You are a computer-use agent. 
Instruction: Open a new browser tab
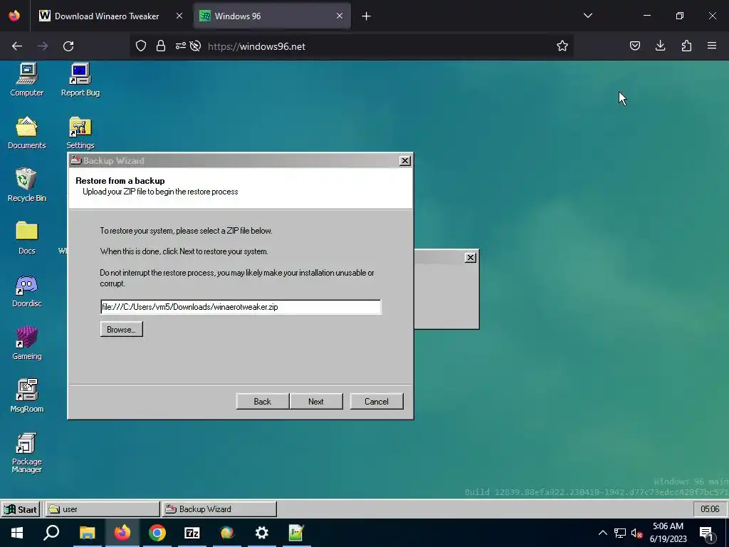coord(367,16)
